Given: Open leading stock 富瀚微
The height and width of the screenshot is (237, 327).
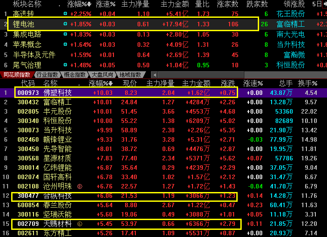Looking at the screenshot, I should click(x=294, y=55).
